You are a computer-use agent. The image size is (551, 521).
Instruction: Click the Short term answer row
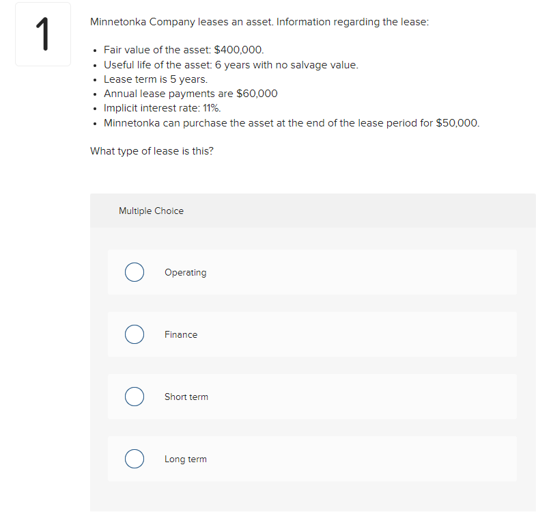[x=312, y=397]
